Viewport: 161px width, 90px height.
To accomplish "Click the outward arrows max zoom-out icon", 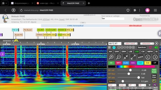I will point(133,57).
